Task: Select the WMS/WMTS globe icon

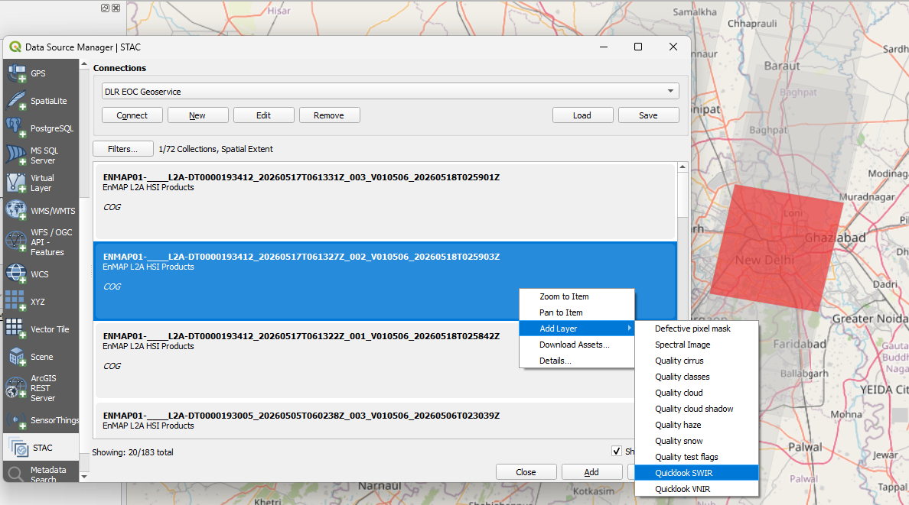Action: (x=16, y=210)
